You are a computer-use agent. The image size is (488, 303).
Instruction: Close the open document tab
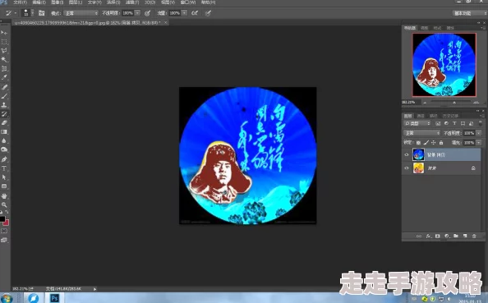point(166,22)
